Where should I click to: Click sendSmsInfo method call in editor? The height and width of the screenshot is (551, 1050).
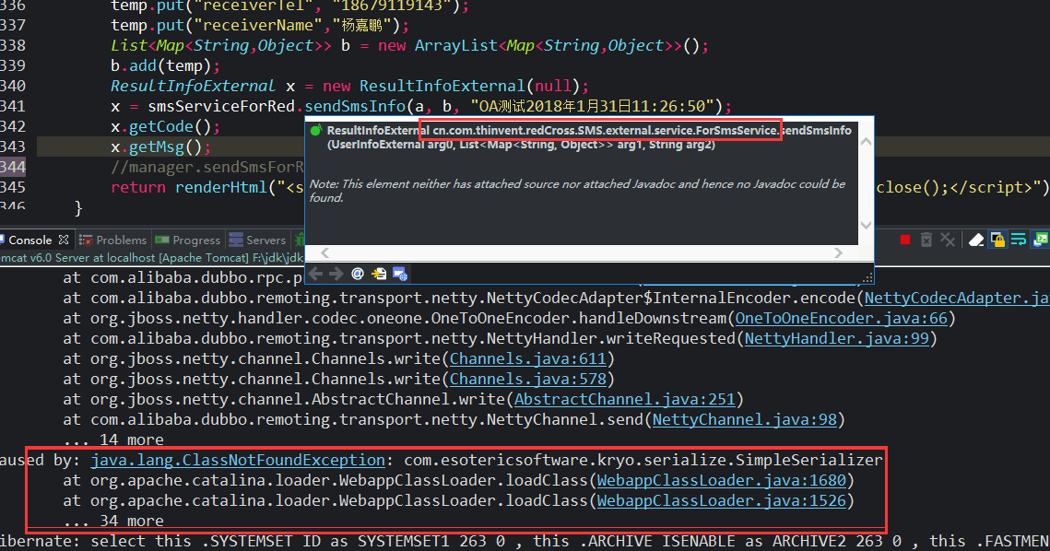tap(355, 106)
